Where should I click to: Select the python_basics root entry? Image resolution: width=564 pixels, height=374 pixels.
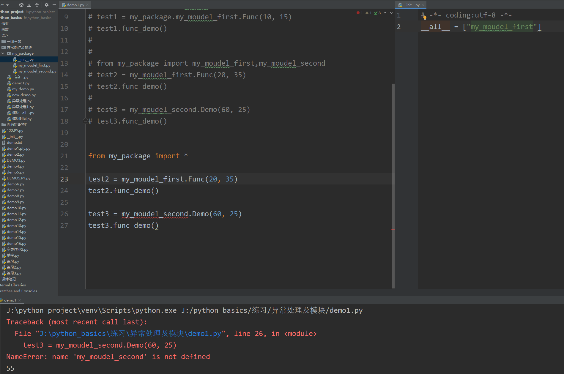[x=26, y=18]
